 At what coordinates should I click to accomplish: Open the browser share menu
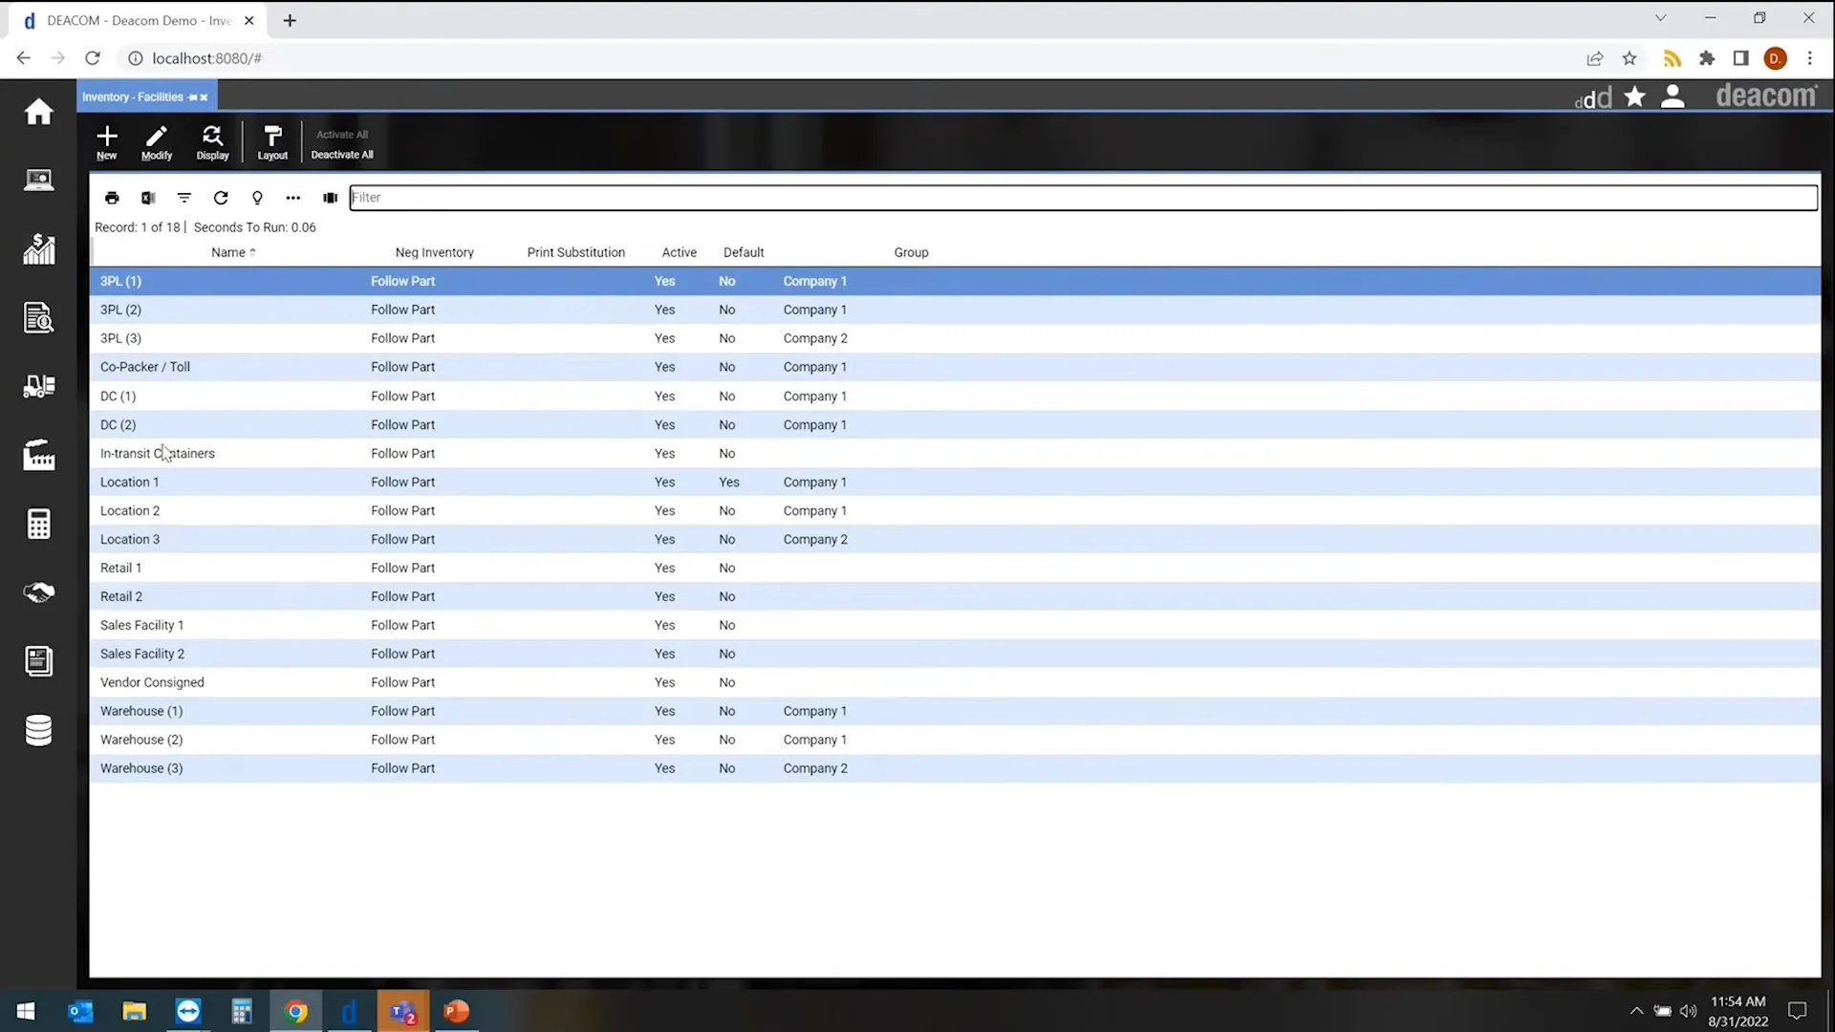tap(1595, 58)
